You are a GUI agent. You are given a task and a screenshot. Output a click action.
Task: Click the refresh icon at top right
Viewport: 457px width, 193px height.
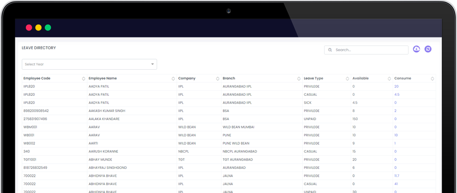428,49
